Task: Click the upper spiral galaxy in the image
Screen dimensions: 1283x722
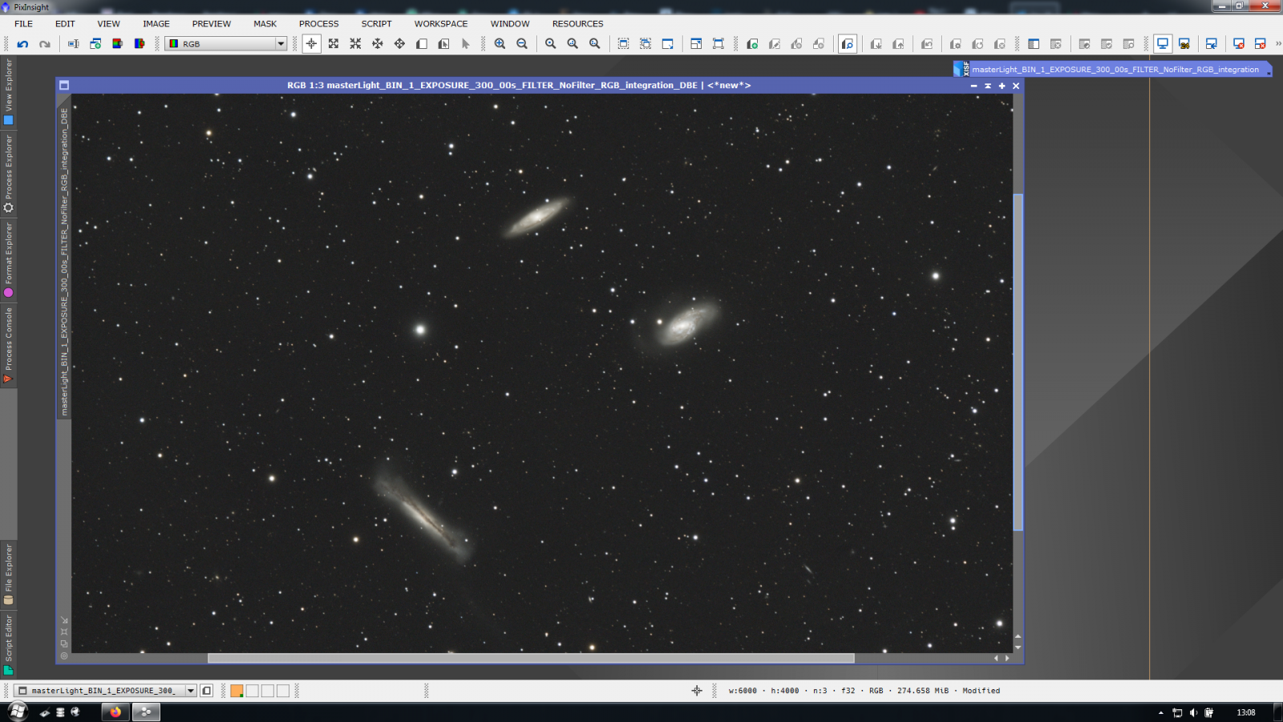Action: [x=537, y=217]
